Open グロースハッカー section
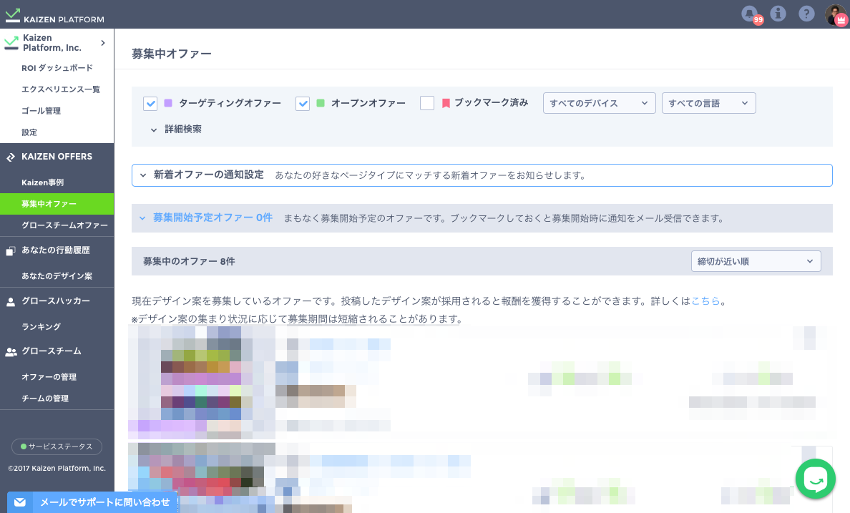The image size is (850, 513). coord(56,301)
